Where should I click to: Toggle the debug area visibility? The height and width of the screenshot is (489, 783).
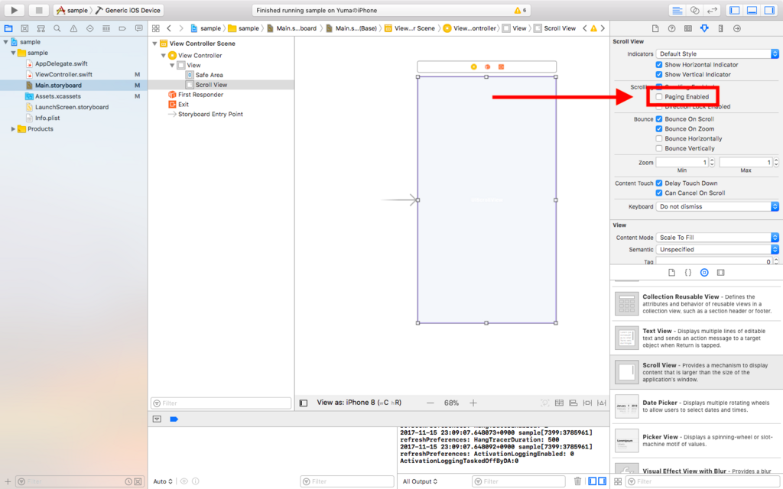click(x=752, y=10)
